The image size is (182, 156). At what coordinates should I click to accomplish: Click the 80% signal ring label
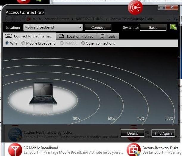[77, 118]
